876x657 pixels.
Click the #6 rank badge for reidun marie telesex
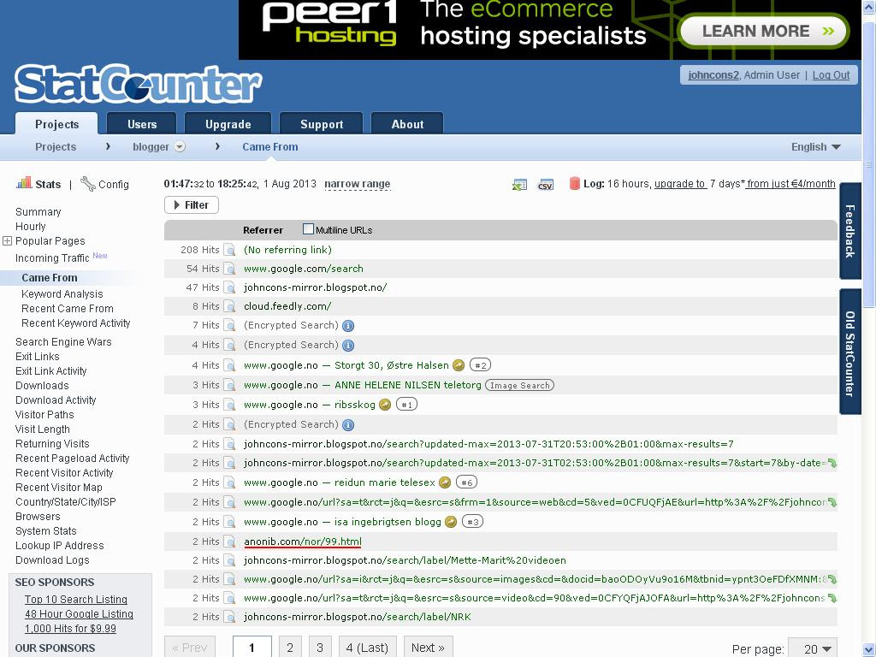coord(466,482)
